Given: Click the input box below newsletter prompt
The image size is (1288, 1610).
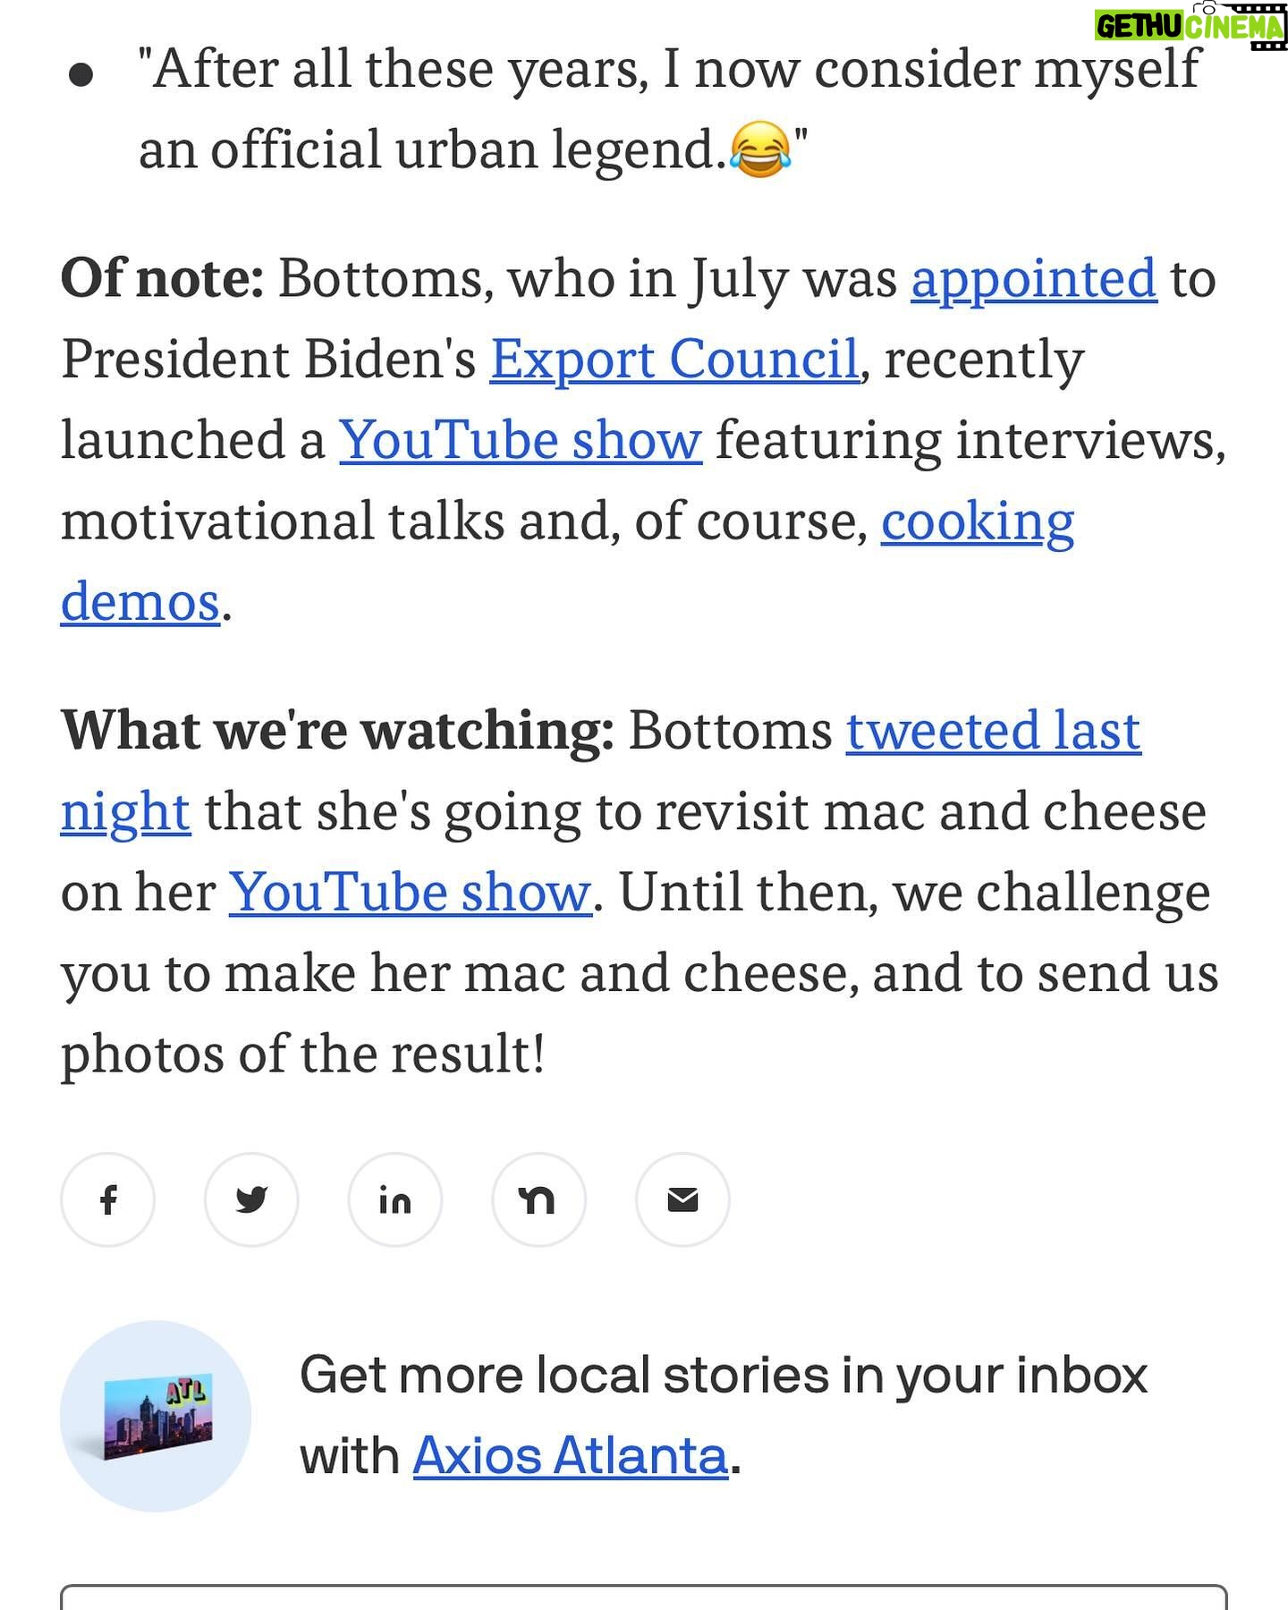Looking at the screenshot, I should coord(644,1597).
